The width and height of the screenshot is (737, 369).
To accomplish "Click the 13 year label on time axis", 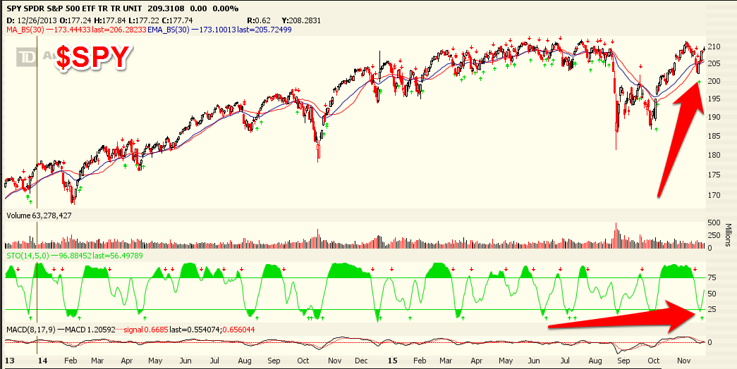I will (x=9, y=361).
